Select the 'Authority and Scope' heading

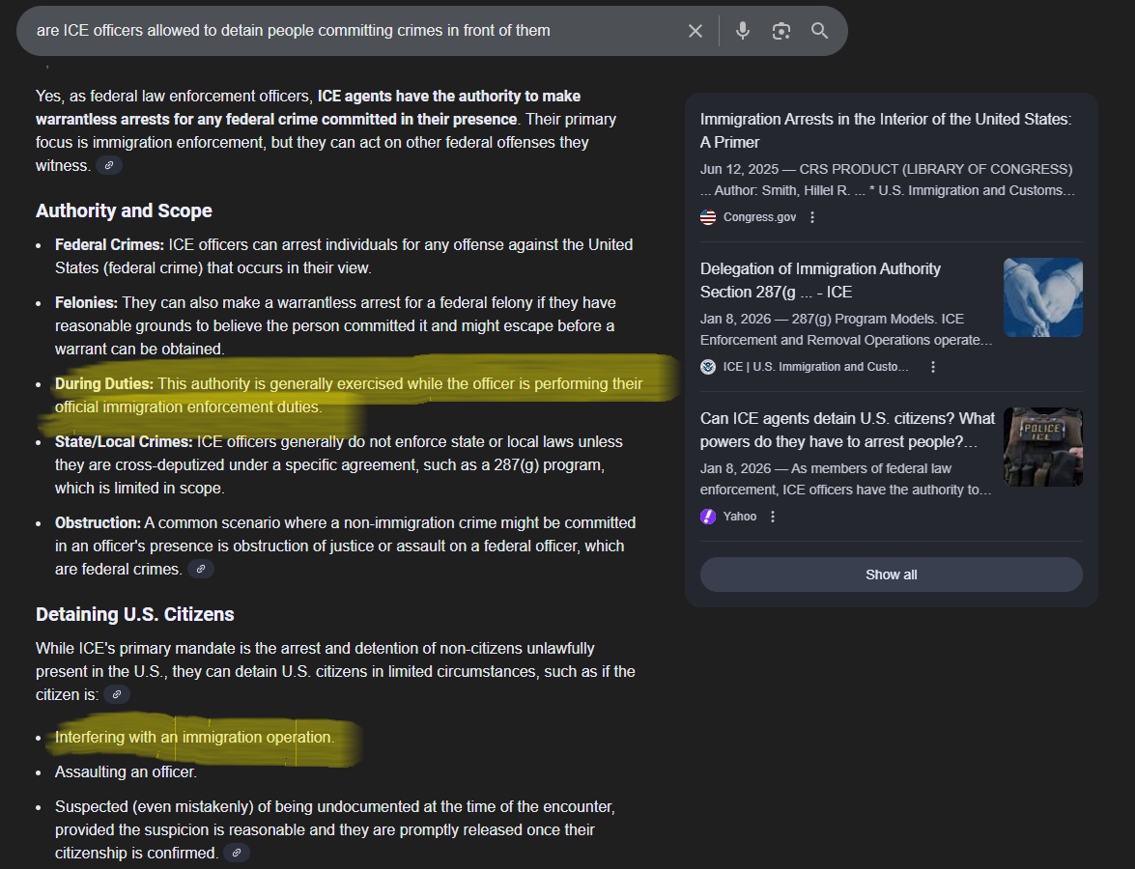pyautogui.click(x=124, y=210)
